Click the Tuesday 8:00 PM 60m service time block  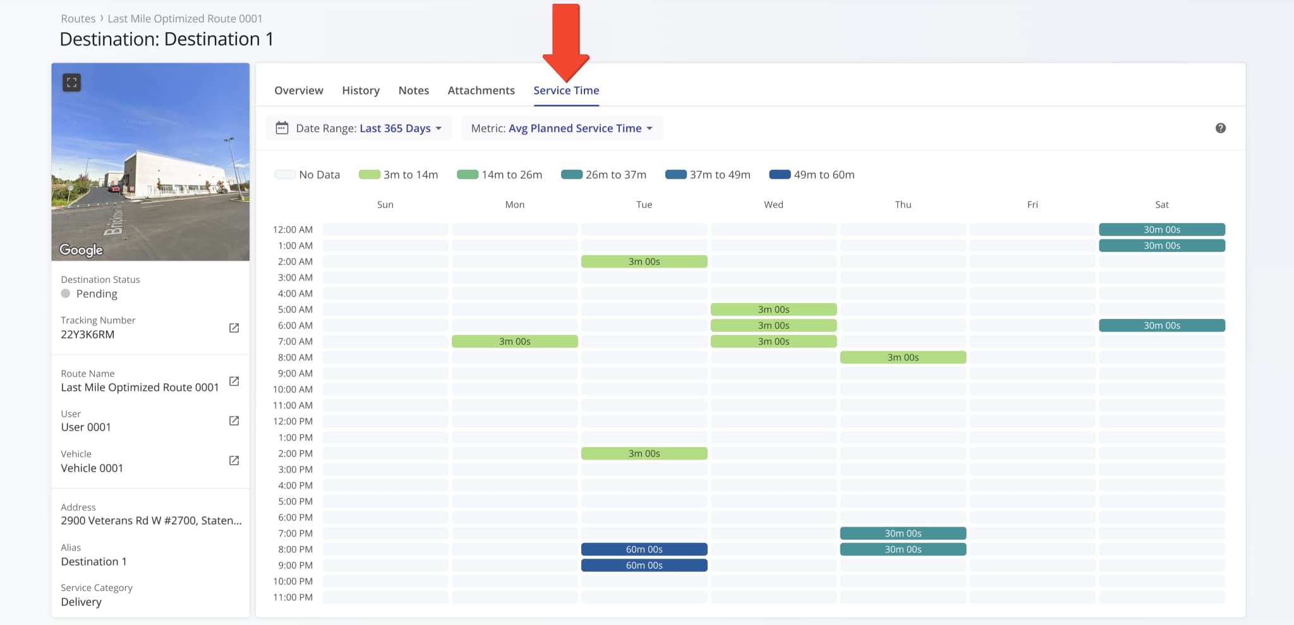(x=644, y=549)
